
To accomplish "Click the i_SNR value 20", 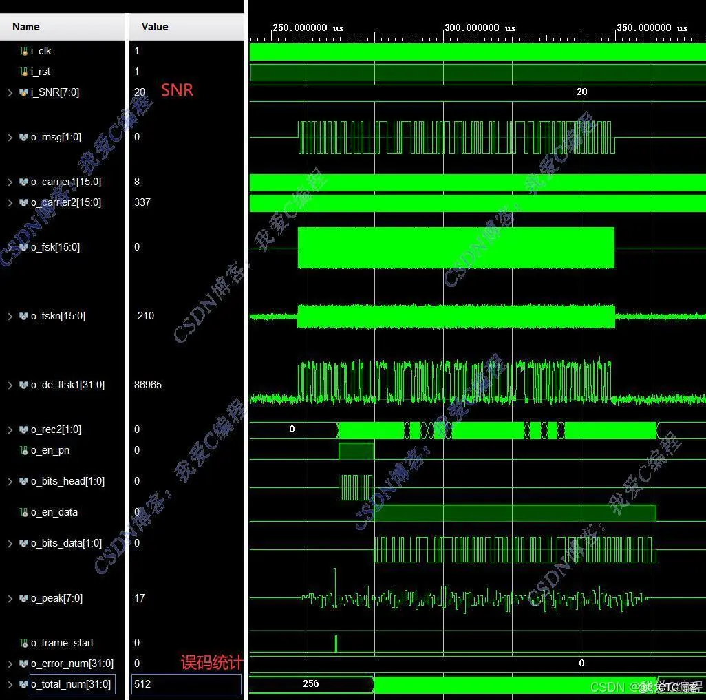I will pos(140,92).
